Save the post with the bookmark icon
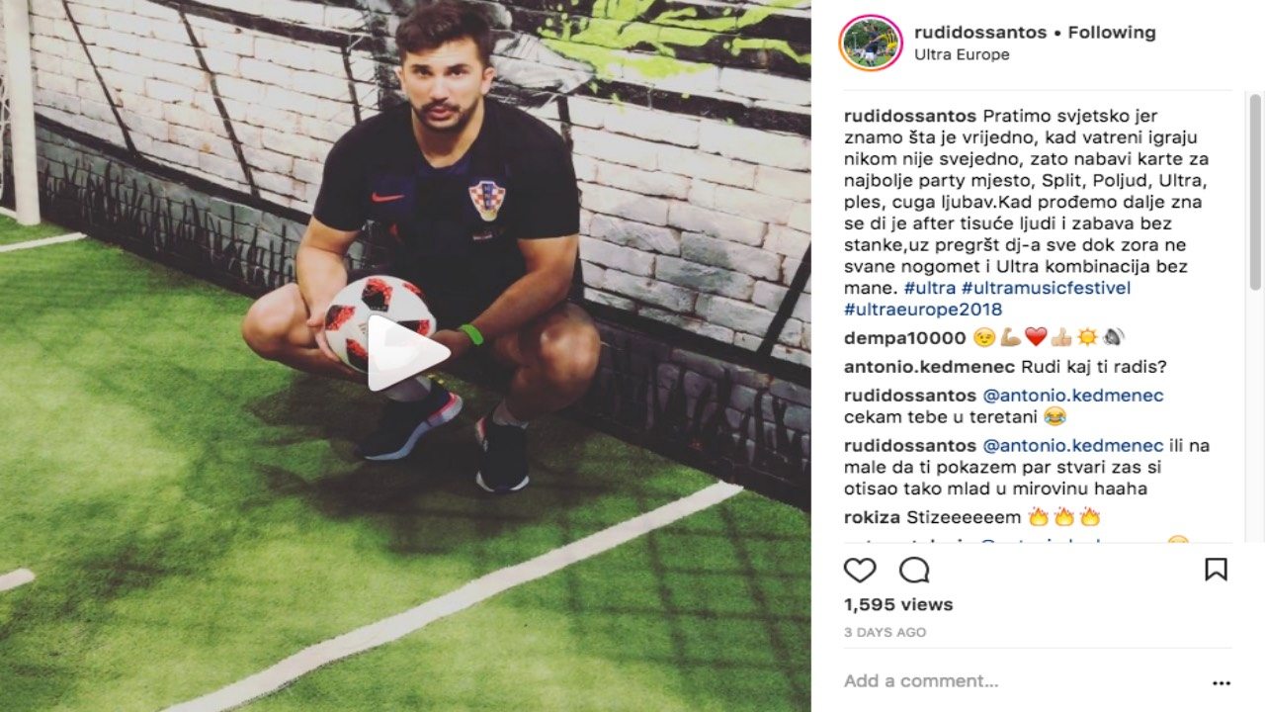 1216,570
